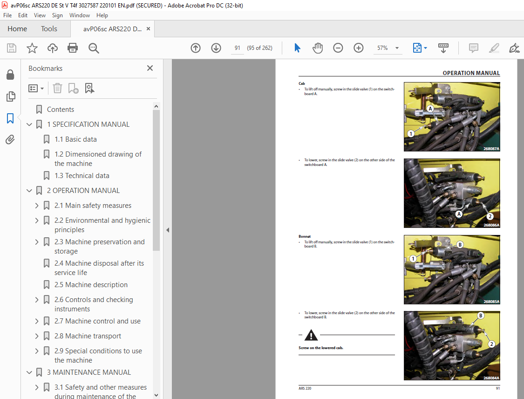Close the avP06sc ARS220 document tab
Screen dimensions: 524x399
pyautogui.click(x=148, y=29)
